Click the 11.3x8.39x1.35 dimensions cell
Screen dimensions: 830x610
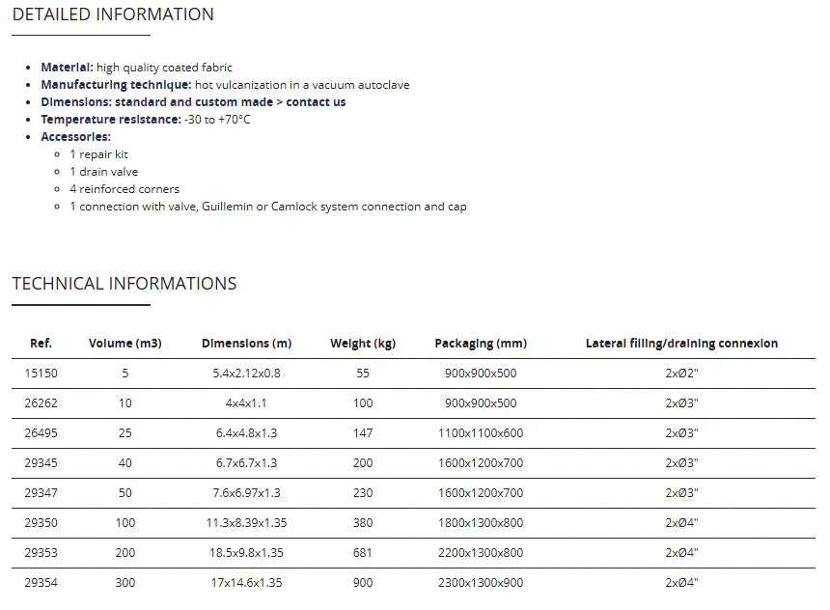point(246,523)
